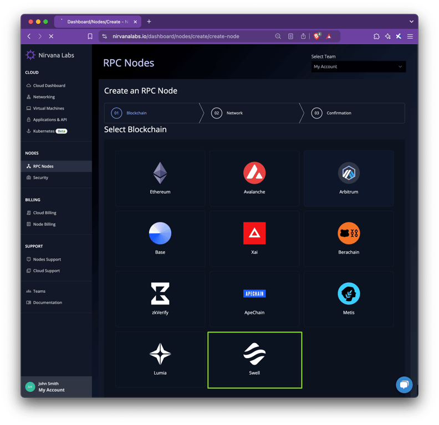Open Kubernetes Beta in sidebar
This screenshot has width=439, height=425.
click(47, 131)
